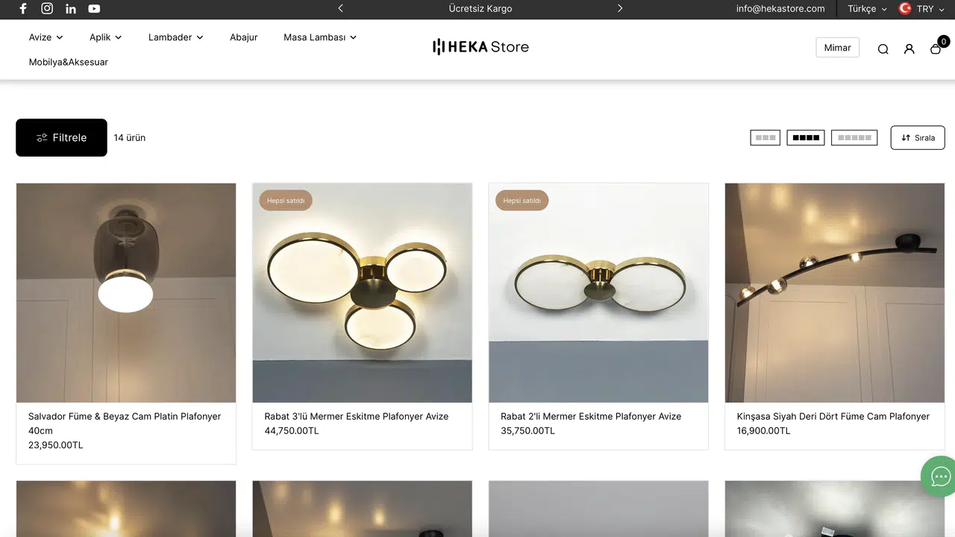Image resolution: width=955 pixels, height=537 pixels.
Task: Open the TRY currency selector
Action: click(x=923, y=9)
